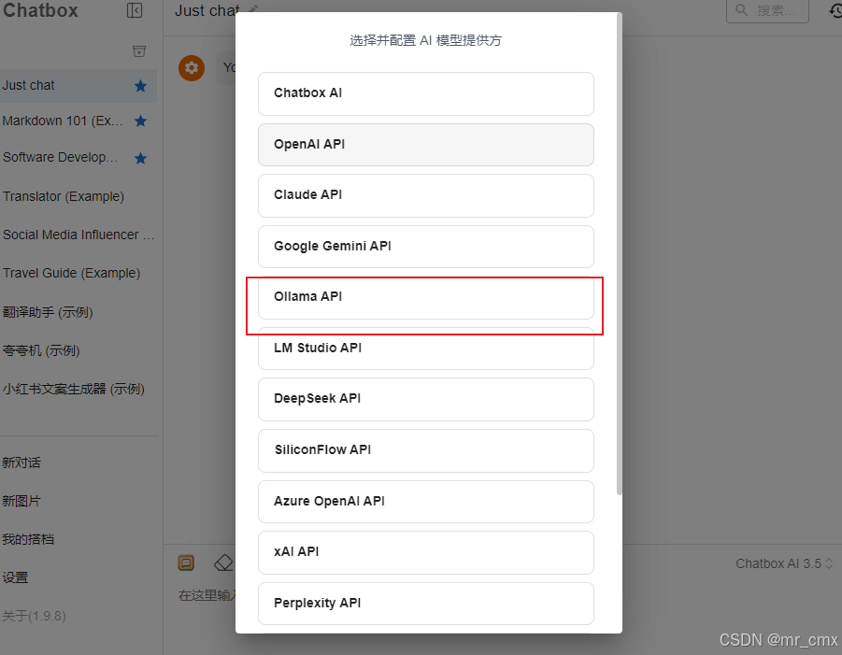The image size is (842, 655).
Task: Toggle star on Just chat conversation
Action: (x=141, y=86)
